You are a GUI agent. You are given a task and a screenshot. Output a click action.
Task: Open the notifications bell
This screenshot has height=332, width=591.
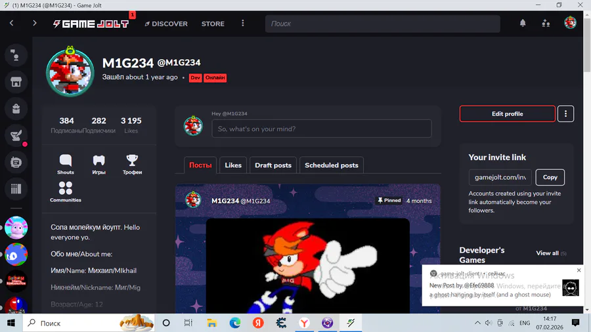[x=523, y=24]
